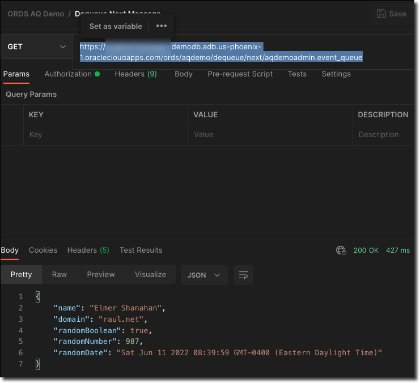Click the ORDS AQ Demo breadcrumb link
This screenshot has height=383, width=420.
[36, 14]
